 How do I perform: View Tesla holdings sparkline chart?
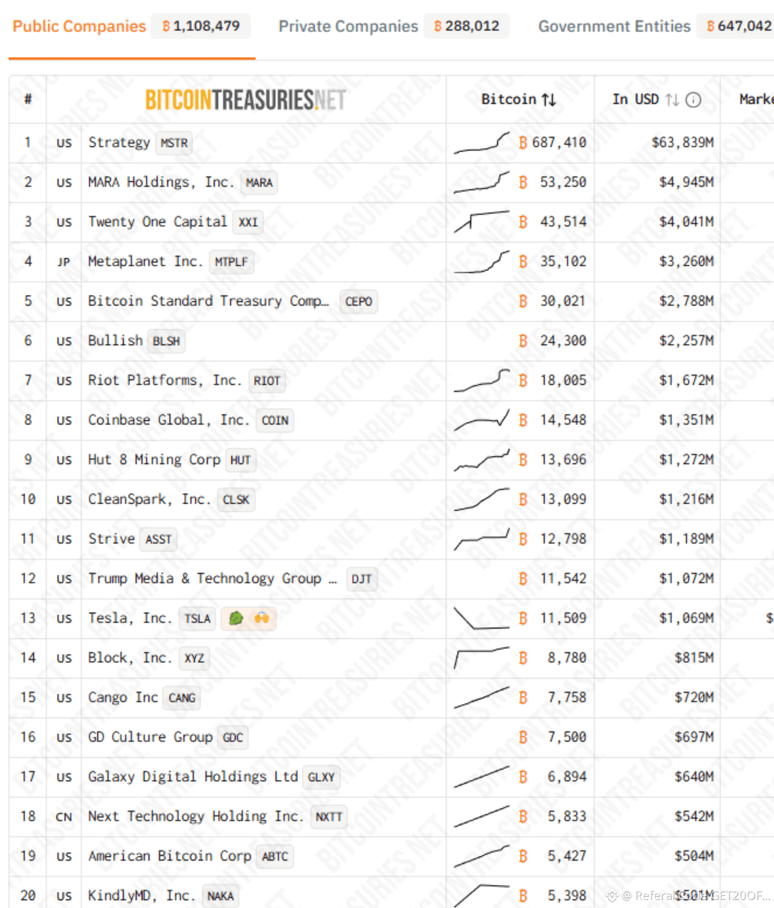coord(482,618)
